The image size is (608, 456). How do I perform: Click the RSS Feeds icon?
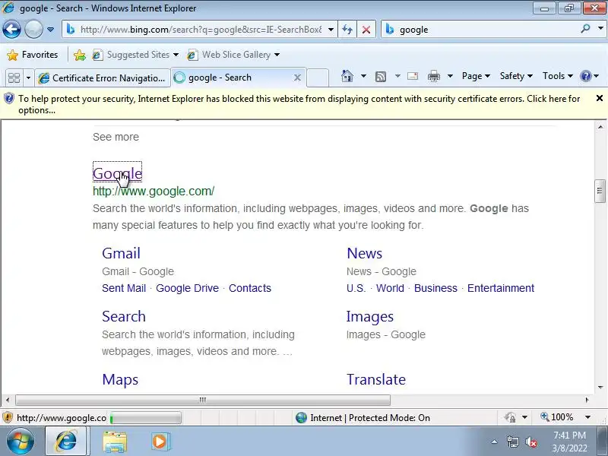381,77
